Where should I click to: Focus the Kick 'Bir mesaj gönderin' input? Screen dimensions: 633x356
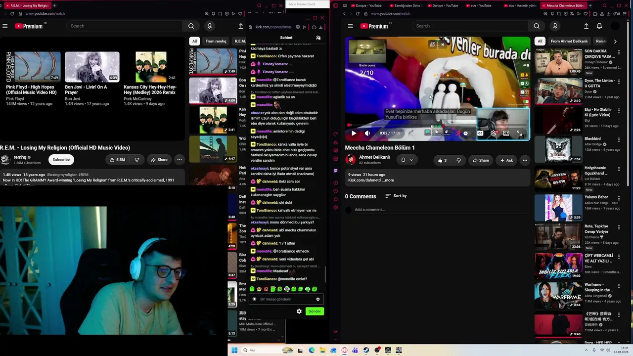(x=287, y=299)
